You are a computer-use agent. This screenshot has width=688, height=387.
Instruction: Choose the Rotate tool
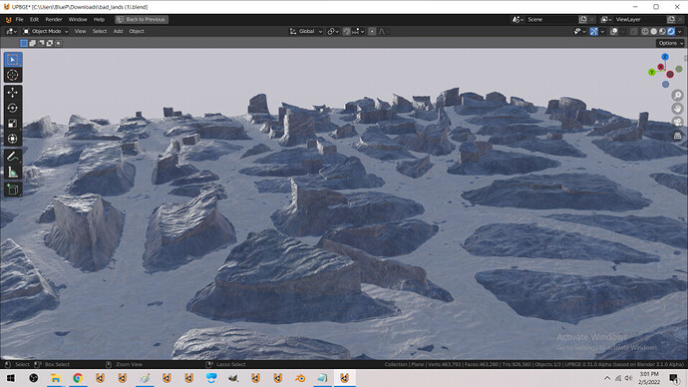click(x=12, y=108)
